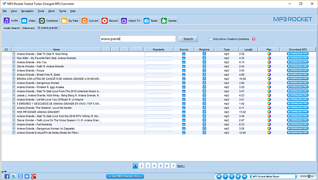Open the Record section
The width and height of the screenshot is (318, 180).
coord(110,20)
